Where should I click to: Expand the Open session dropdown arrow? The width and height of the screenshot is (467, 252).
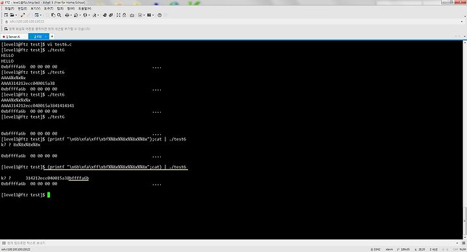(16, 15)
